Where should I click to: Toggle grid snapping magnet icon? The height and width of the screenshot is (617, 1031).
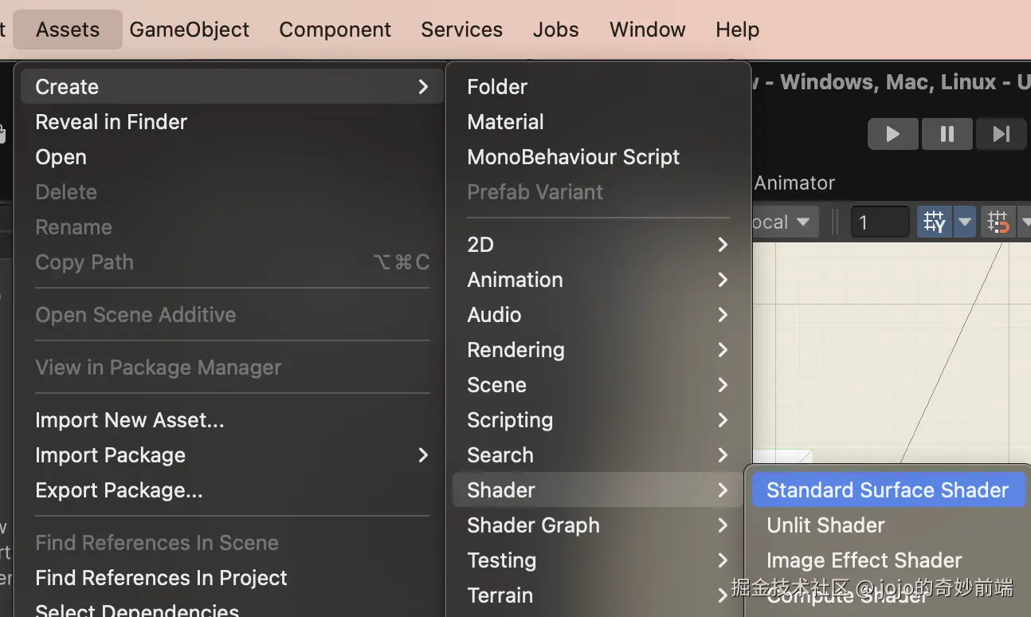point(998,222)
